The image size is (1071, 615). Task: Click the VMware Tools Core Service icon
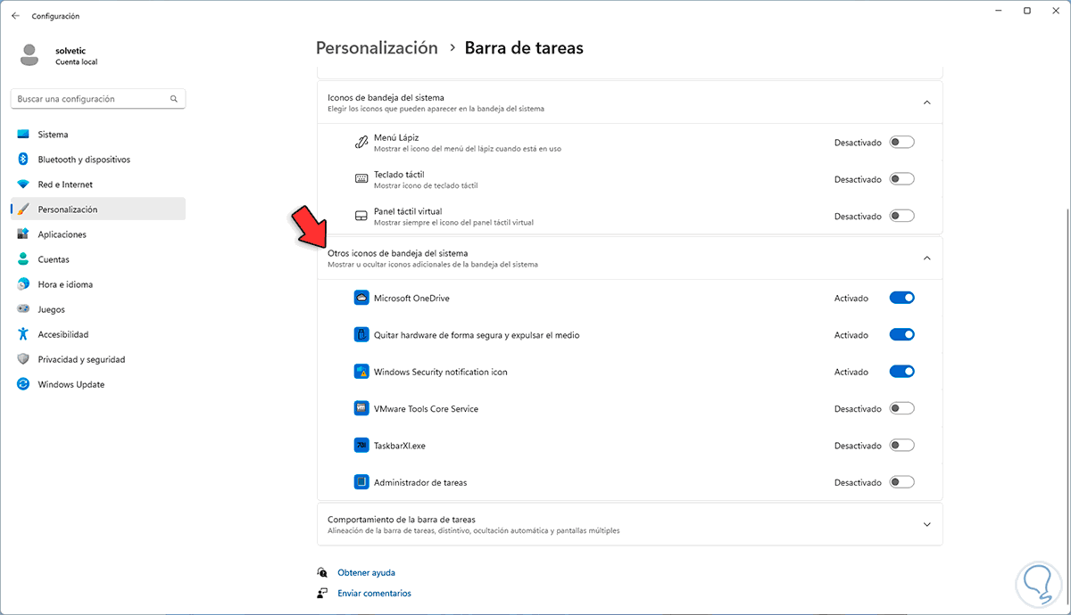(361, 409)
